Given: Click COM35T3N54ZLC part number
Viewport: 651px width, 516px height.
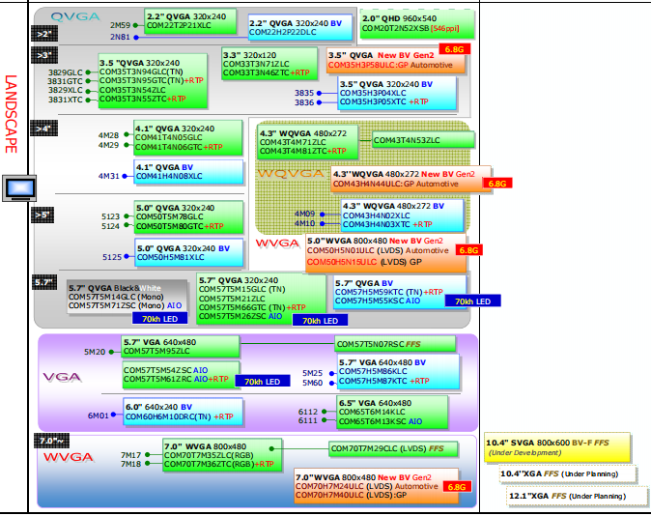Looking at the screenshot, I should pos(132,90).
